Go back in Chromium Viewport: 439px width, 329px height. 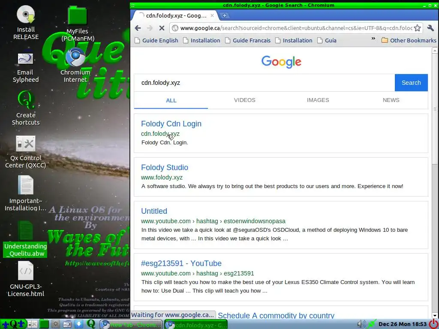point(138,28)
